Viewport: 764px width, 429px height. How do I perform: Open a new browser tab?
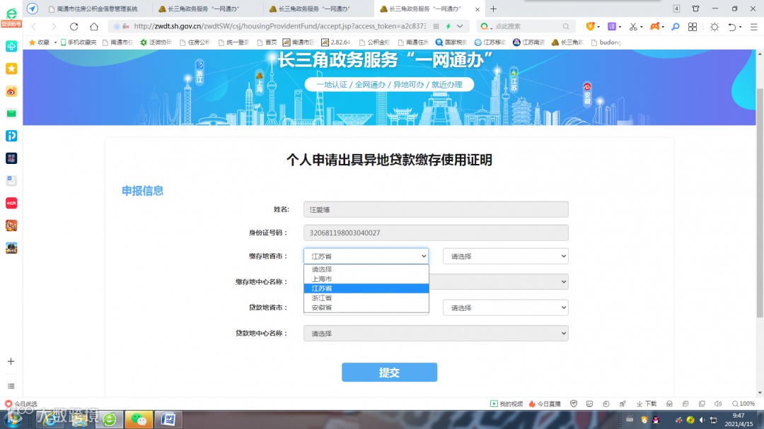(494, 8)
